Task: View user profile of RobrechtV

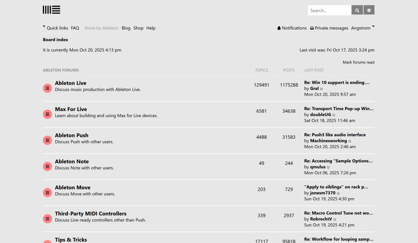Action: [321, 219]
